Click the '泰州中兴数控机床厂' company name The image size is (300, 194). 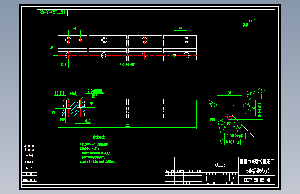pos(257,162)
